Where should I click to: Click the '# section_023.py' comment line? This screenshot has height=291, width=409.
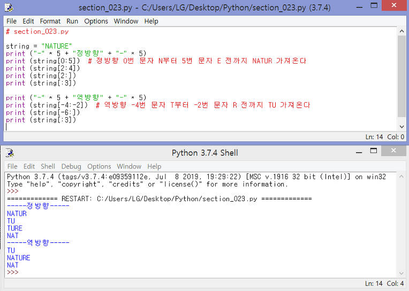pyautogui.click(x=37, y=32)
